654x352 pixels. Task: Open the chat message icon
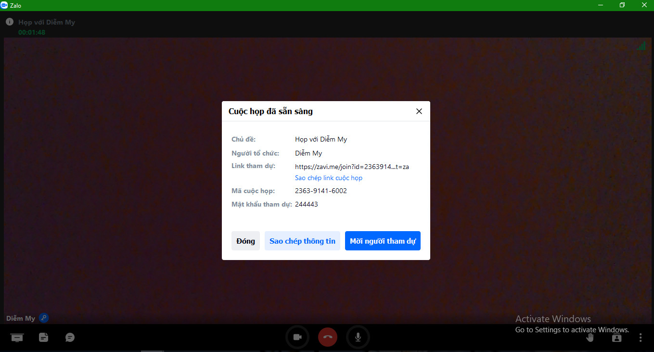70,338
